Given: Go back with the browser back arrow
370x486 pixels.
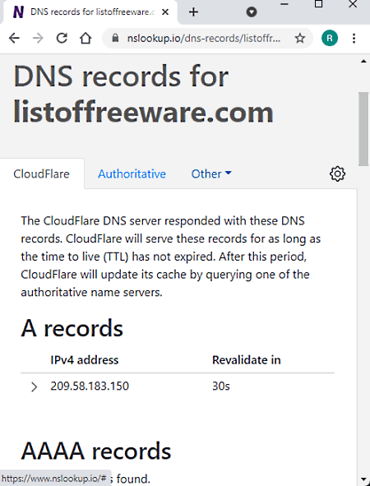Looking at the screenshot, I should click(x=14, y=39).
